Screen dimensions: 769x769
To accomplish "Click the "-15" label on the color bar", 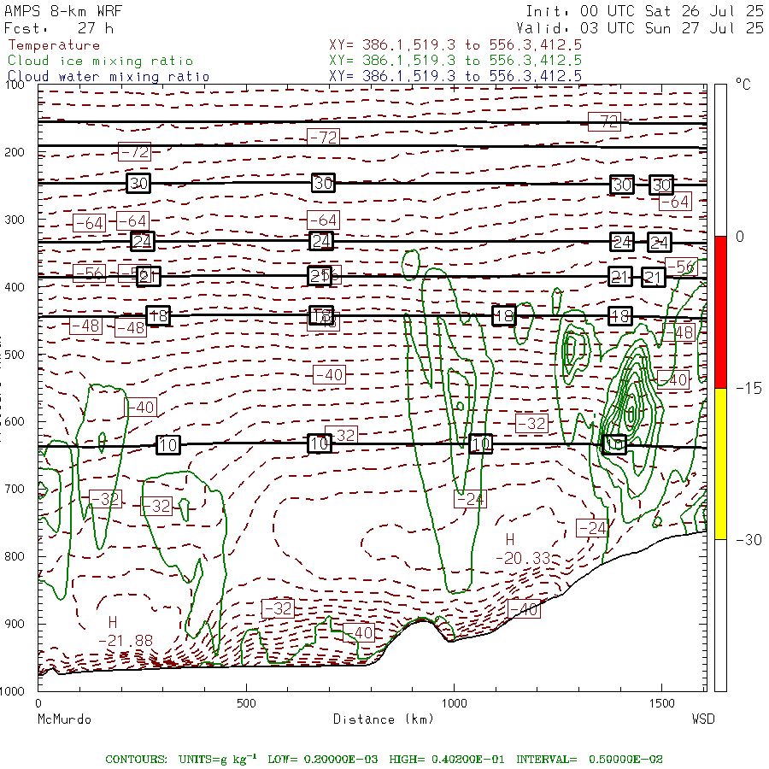I will (748, 389).
